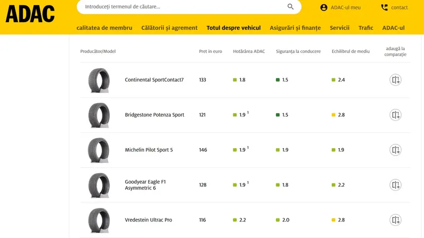Viewport: 424px width, 238px height.
Task: Open Bridgestone Potenza Sport model name
Action: tap(154, 115)
